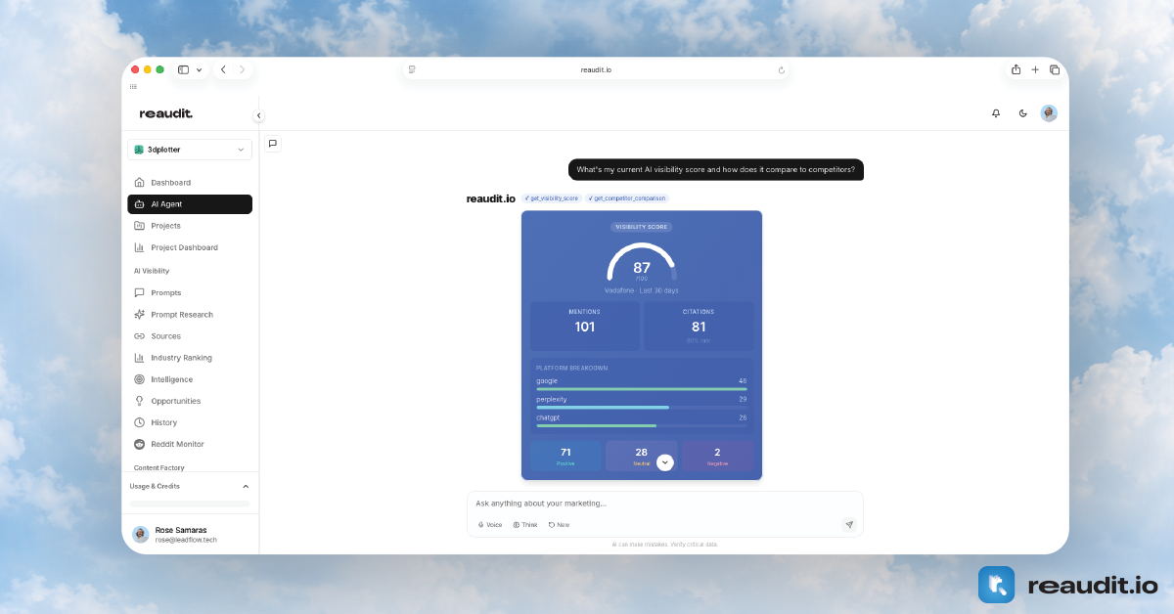Start a New conversation

[x=559, y=525]
